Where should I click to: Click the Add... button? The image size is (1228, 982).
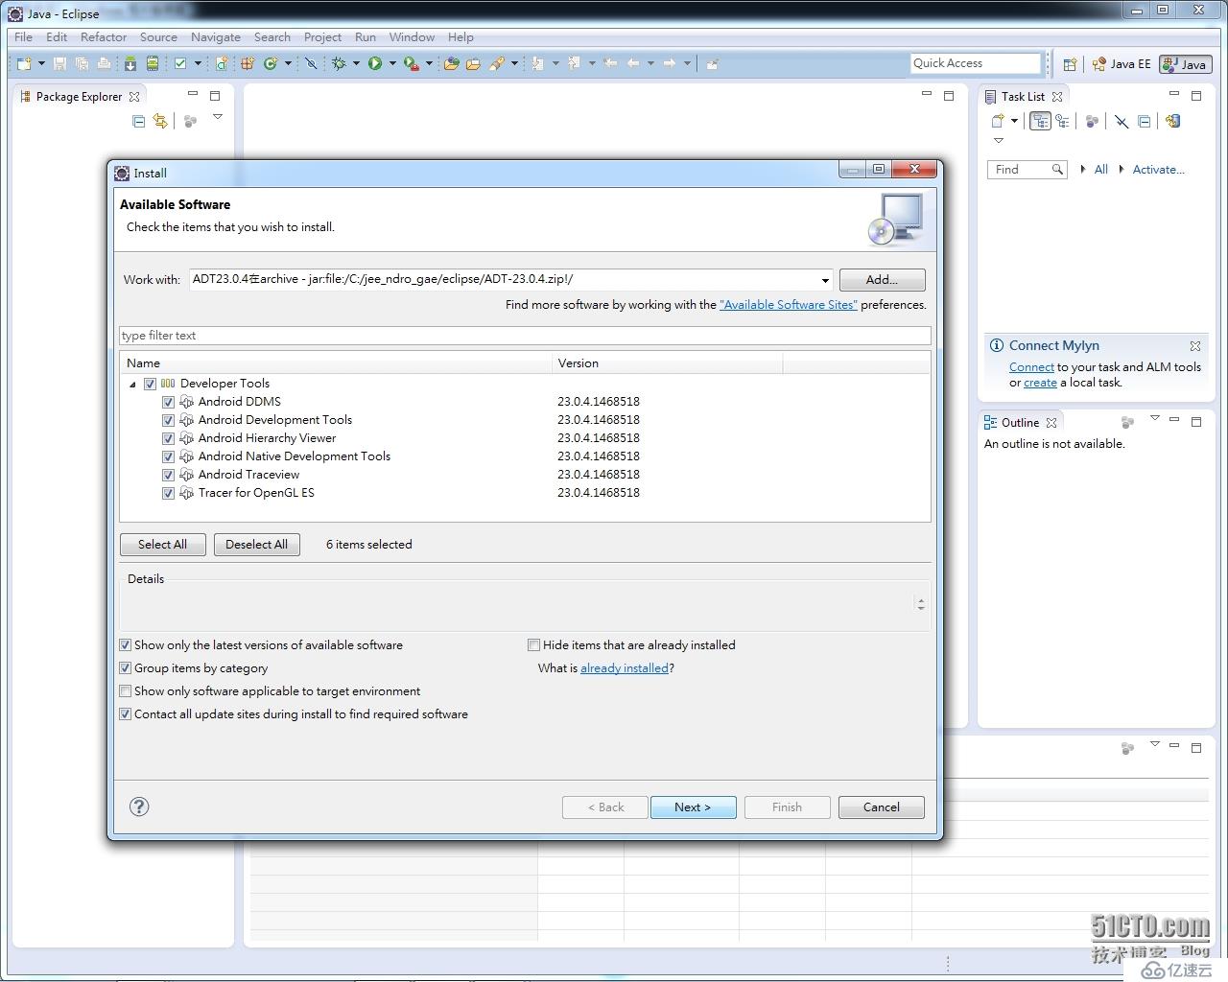(x=882, y=280)
